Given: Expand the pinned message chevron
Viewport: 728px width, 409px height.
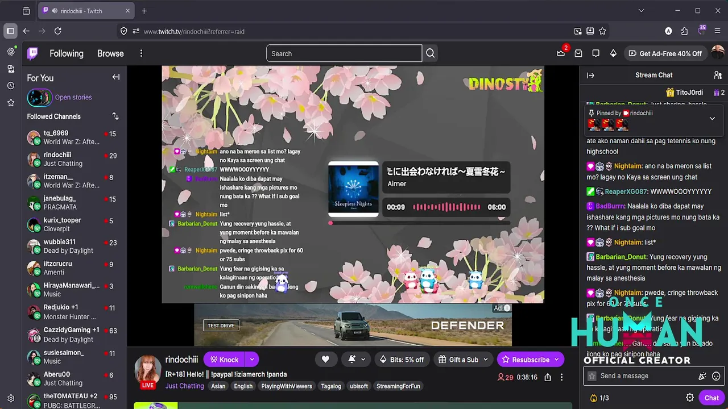Looking at the screenshot, I should tap(712, 118).
